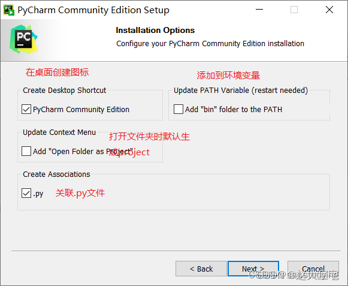The image size is (348, 286).
Task: Close the PyCharm Setup dialog
Action: click(329, 10)
